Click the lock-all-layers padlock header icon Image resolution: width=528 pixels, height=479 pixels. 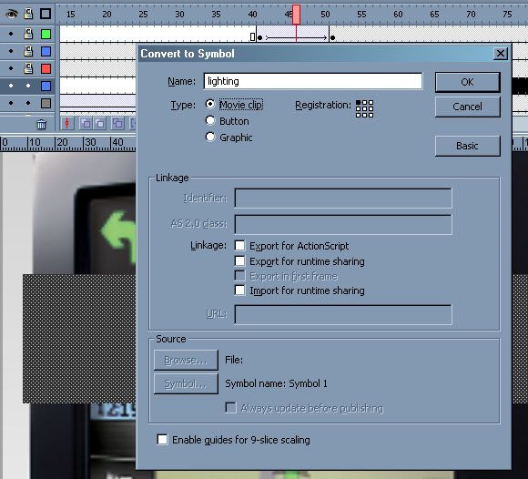(28, 14)
